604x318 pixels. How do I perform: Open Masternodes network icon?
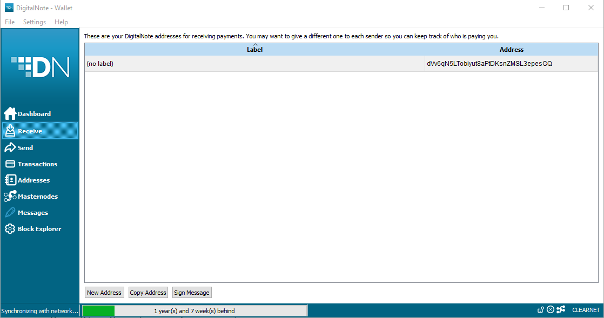click(10, 197)
